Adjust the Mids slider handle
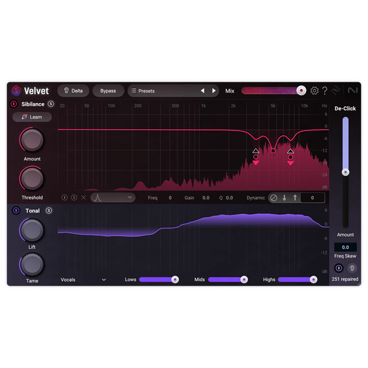The width and height of the screenshot is (368, 368). (x=244, y=280)
